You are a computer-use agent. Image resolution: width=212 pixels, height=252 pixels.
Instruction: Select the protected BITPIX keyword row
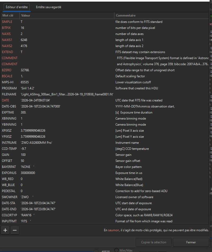pos(104,28)
